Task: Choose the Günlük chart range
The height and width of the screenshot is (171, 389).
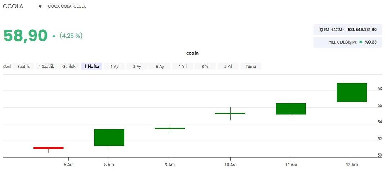Action: 69,66
